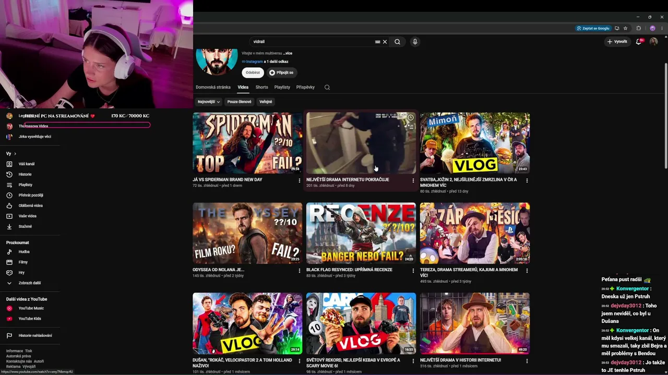
Task: Open Oblíbená videa in the sidebar
Action: tap(30, 206)
